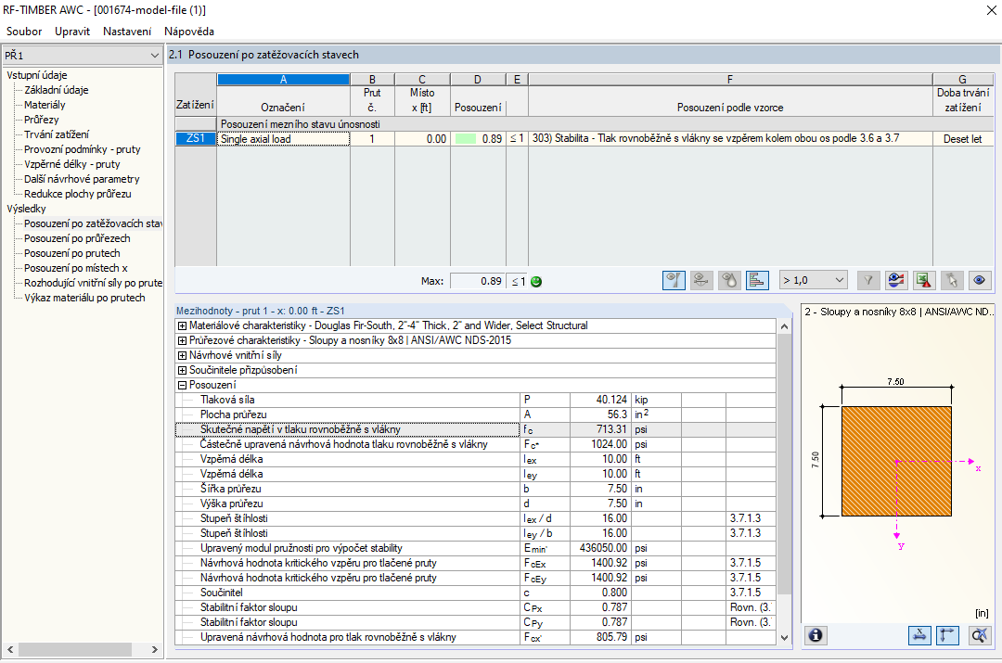The width and height of the screenshot is (1002, 663).
Task: Toggle the dimensions display icon in section preview
Action: [x=919, y=635]
